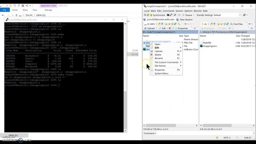Refresh the remote panel with green arrows icon

(227, 24)
